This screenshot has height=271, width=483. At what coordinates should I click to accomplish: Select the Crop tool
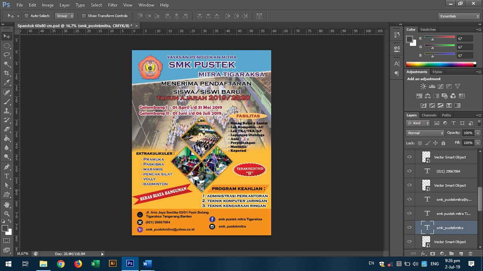(x=7, y=73)
